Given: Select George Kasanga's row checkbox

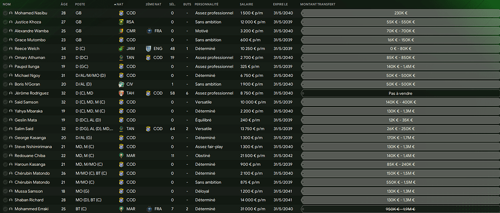Looking at the screenshot, I should (x=5, y=138).
